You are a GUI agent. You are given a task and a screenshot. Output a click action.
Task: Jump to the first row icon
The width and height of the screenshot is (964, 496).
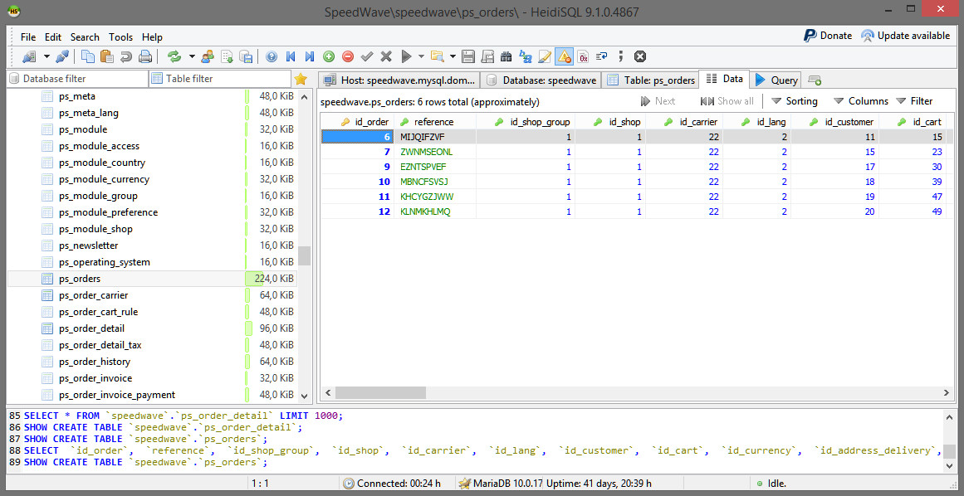[291, 56]
